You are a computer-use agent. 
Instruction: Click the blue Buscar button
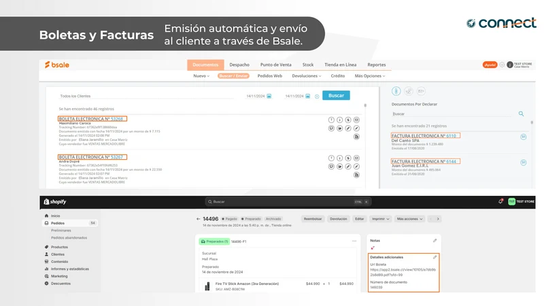click(x=336, y=95)
